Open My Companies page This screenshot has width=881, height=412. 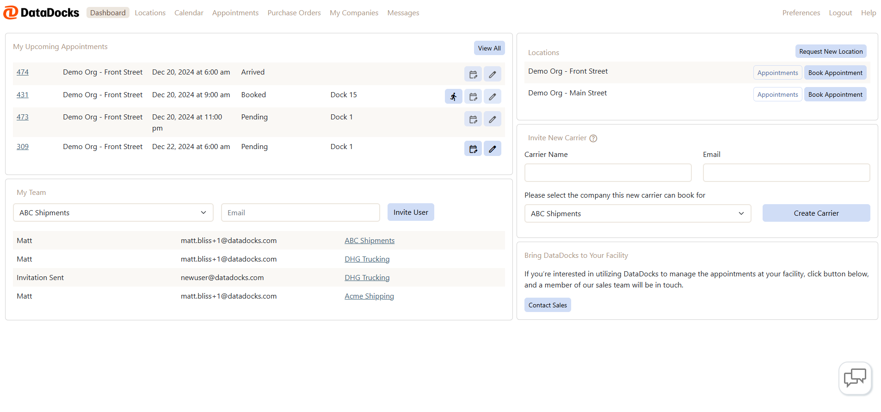[x=354, y=12]
